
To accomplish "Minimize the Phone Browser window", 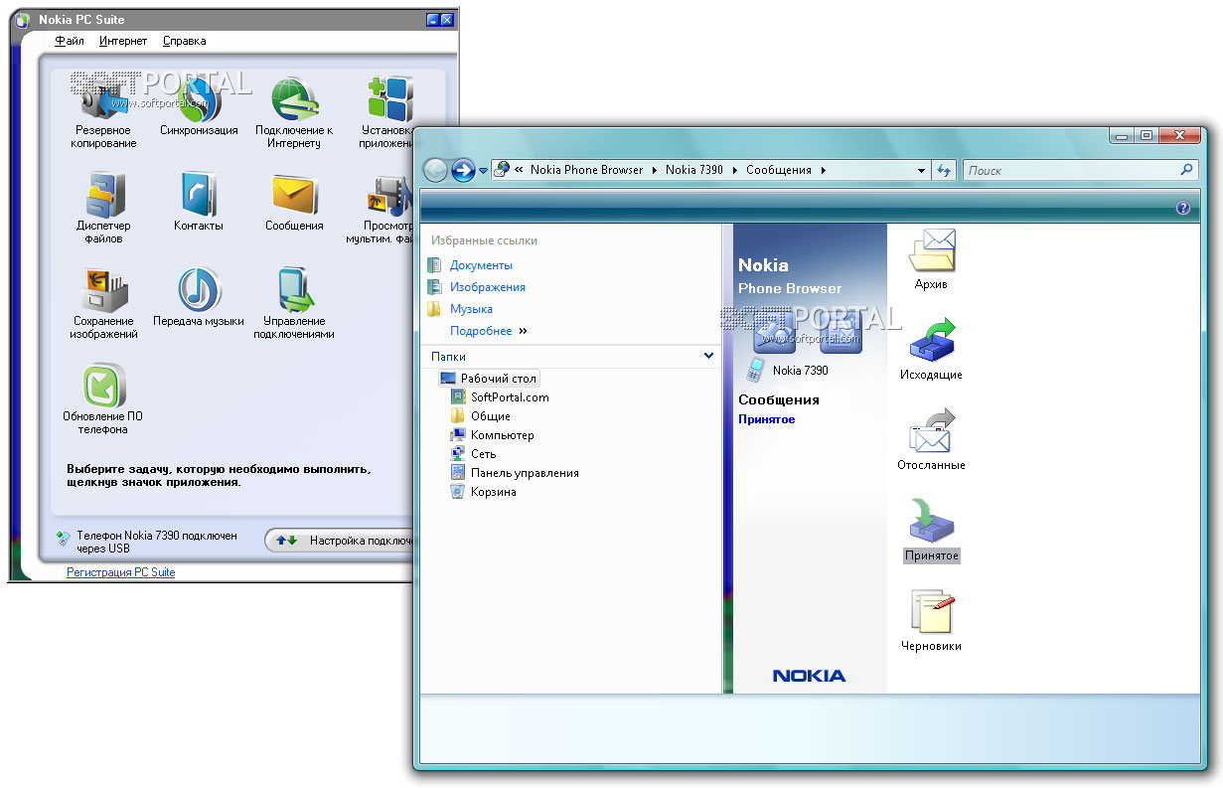I will [1122, 135].
